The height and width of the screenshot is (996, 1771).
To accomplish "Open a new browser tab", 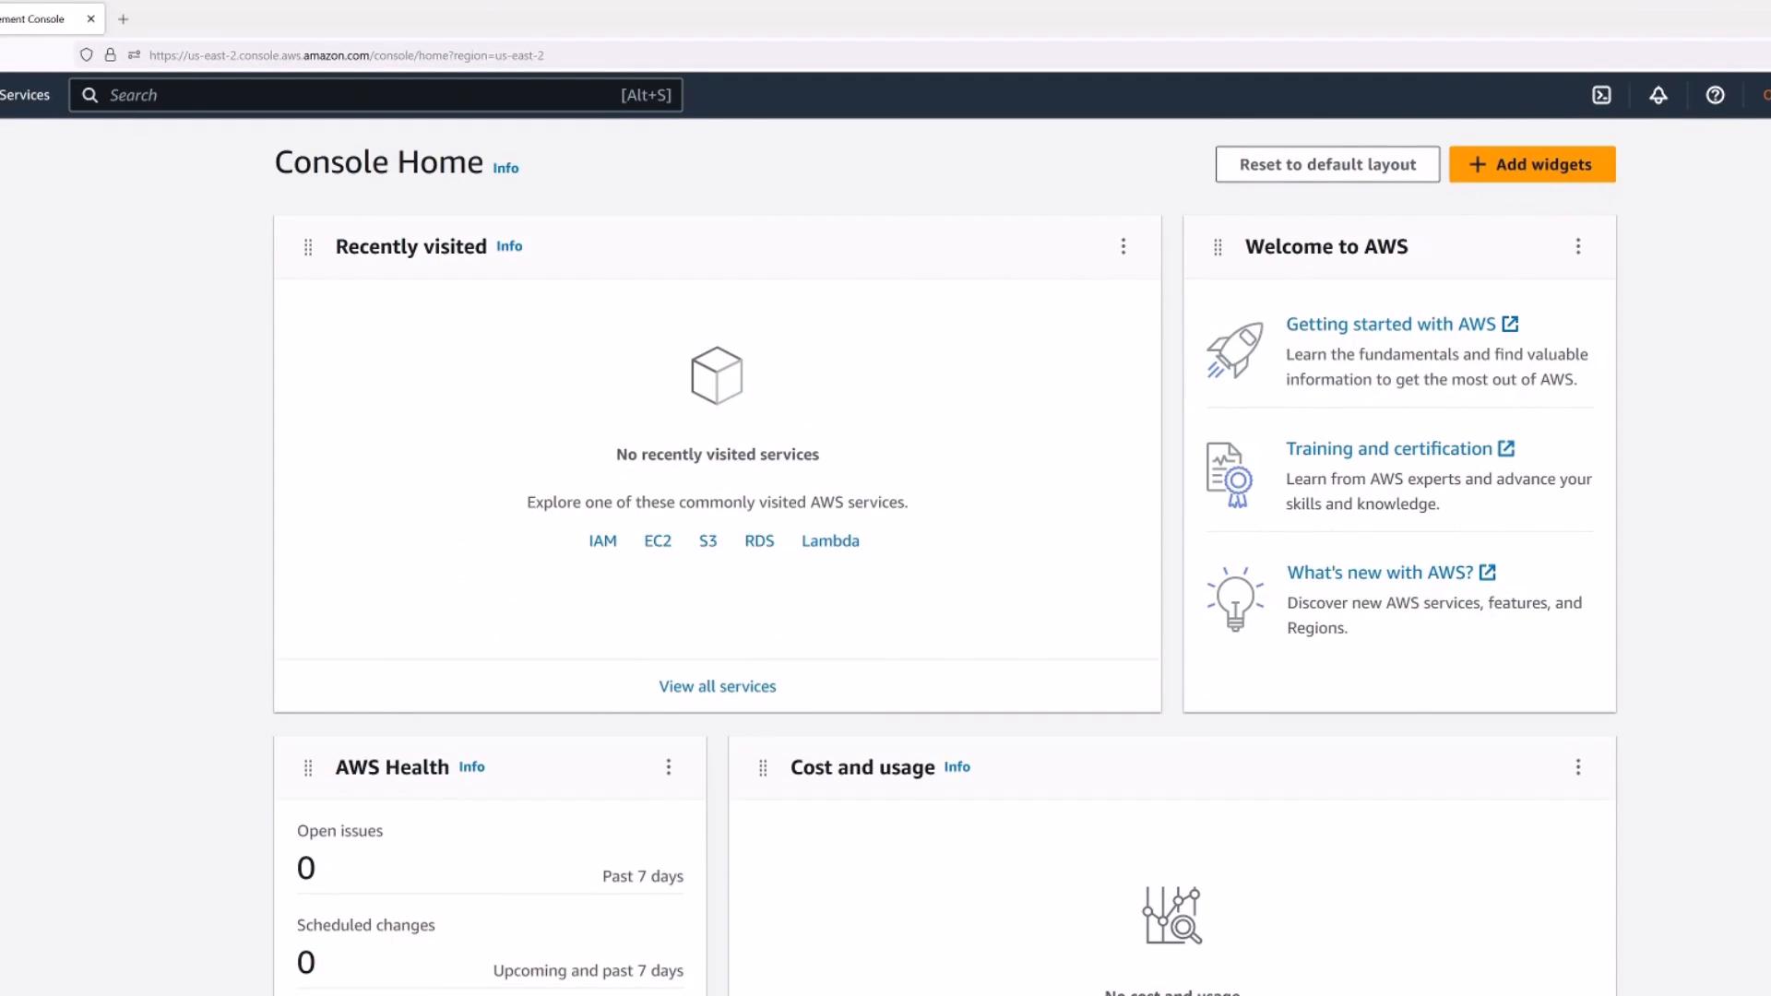I will click(x=123, y=18).
